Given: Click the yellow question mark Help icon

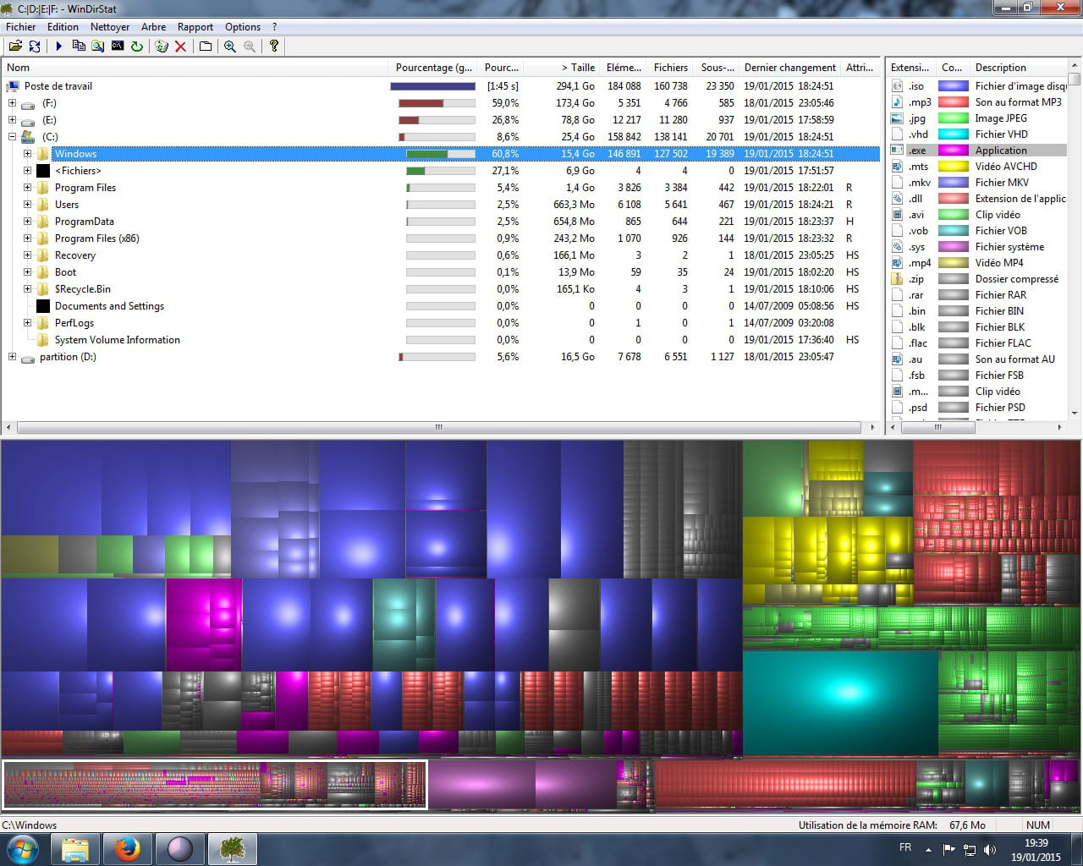Looking at the screenshot, I should pos(274,47).
